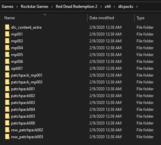Click the date modified of mp001
This screenshot has width=161, height=145.
[105, 34]
